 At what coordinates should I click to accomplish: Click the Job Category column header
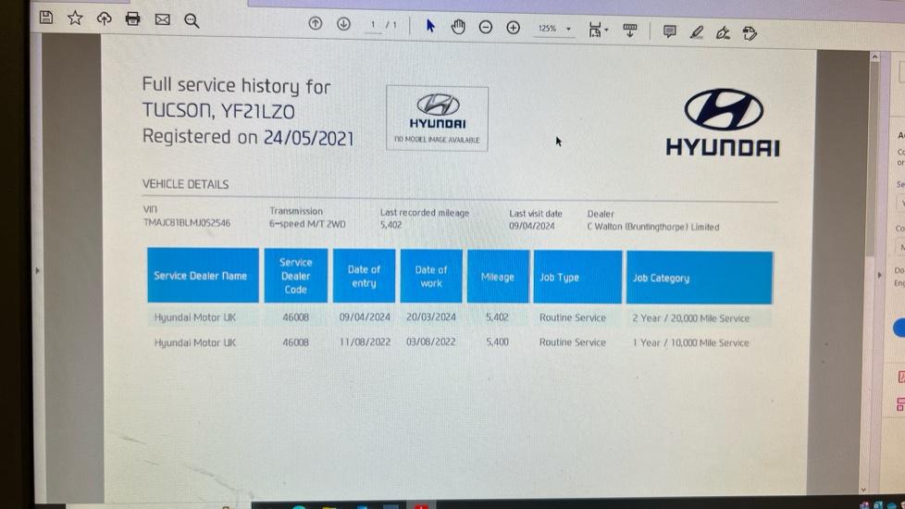click(x=700, y=278)
